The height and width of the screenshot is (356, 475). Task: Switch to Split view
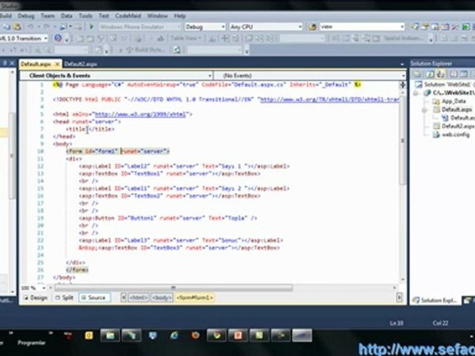click(64, 298)
